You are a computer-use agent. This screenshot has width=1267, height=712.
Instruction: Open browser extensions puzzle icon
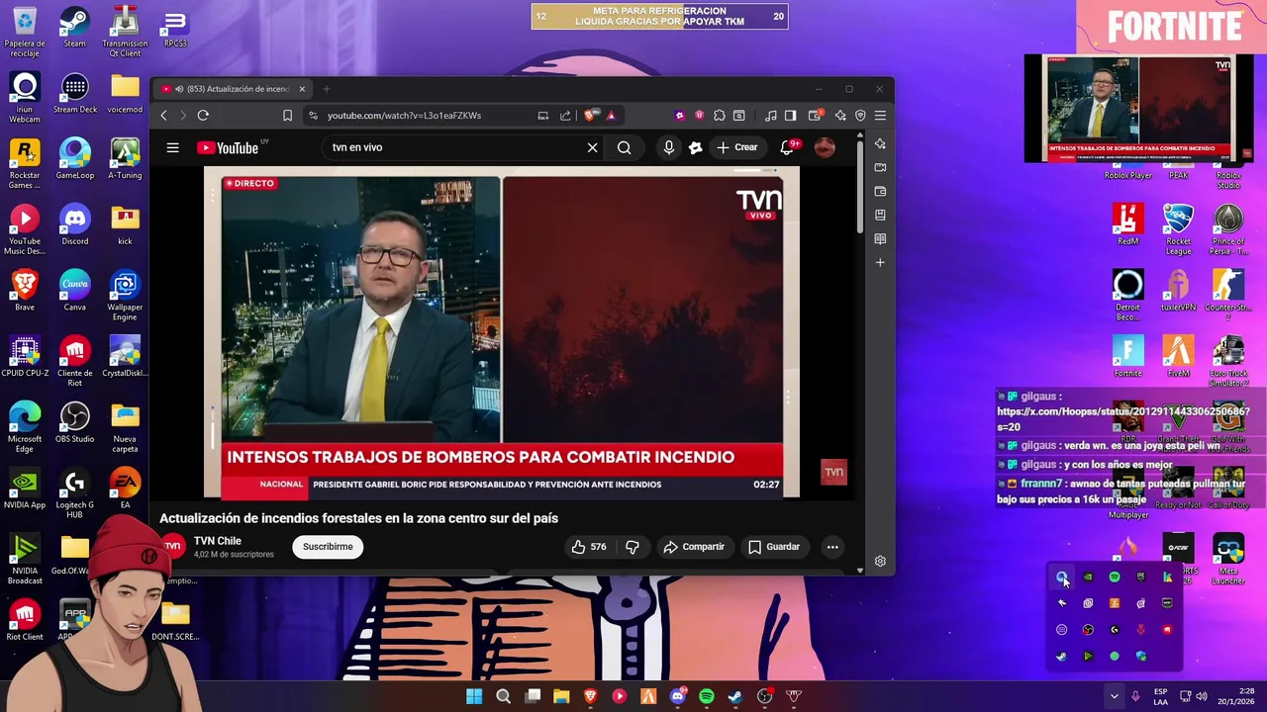tap(720, 116)
